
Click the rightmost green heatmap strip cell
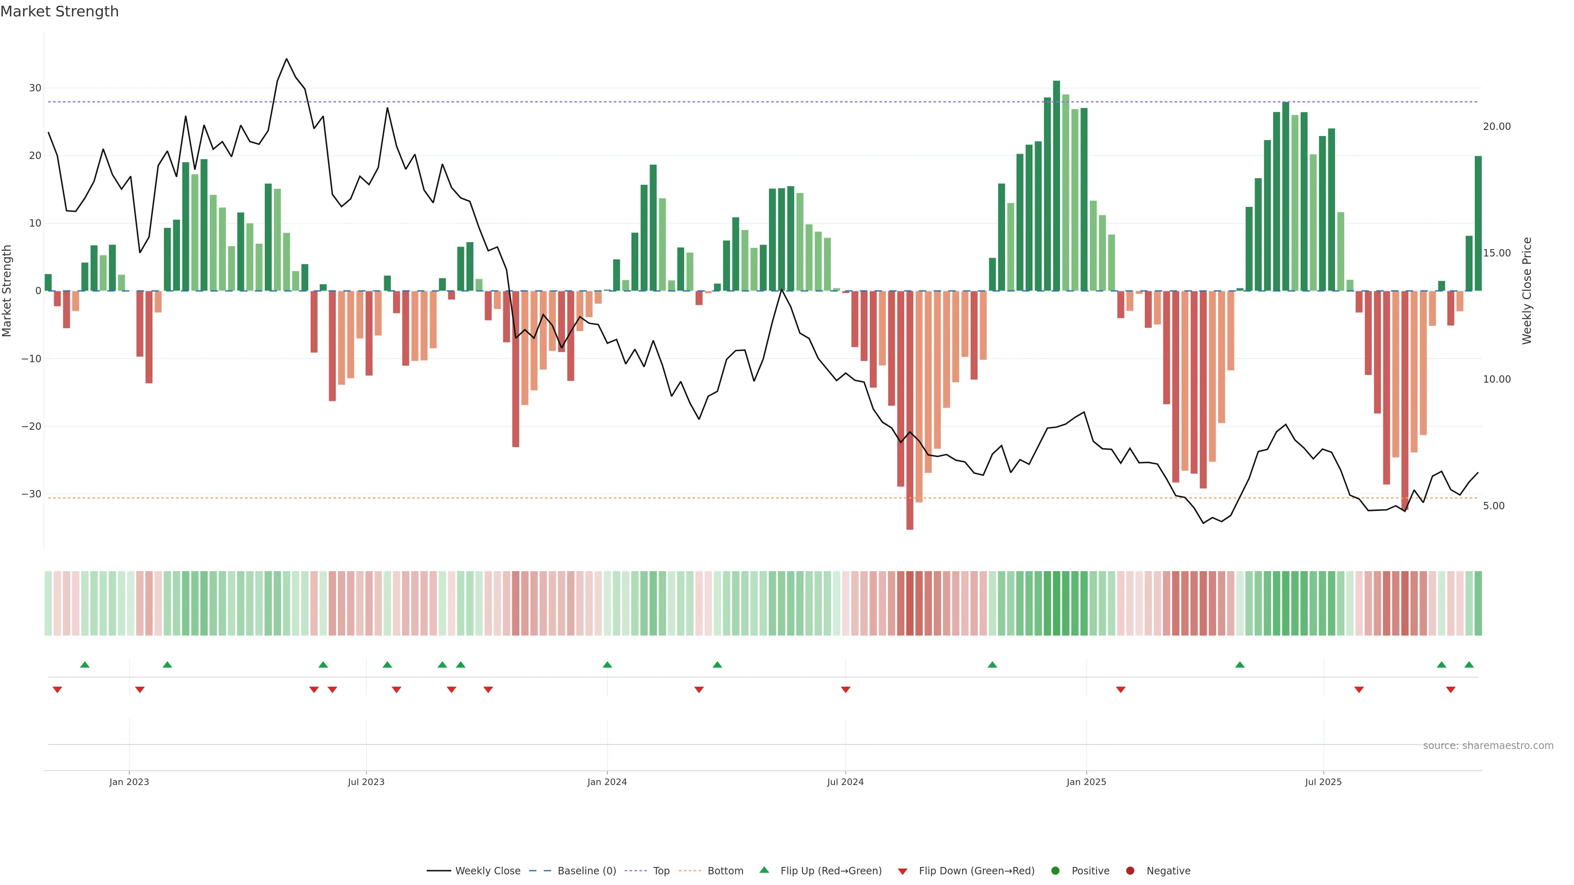pyautogui.click(x=1478, y=604)
